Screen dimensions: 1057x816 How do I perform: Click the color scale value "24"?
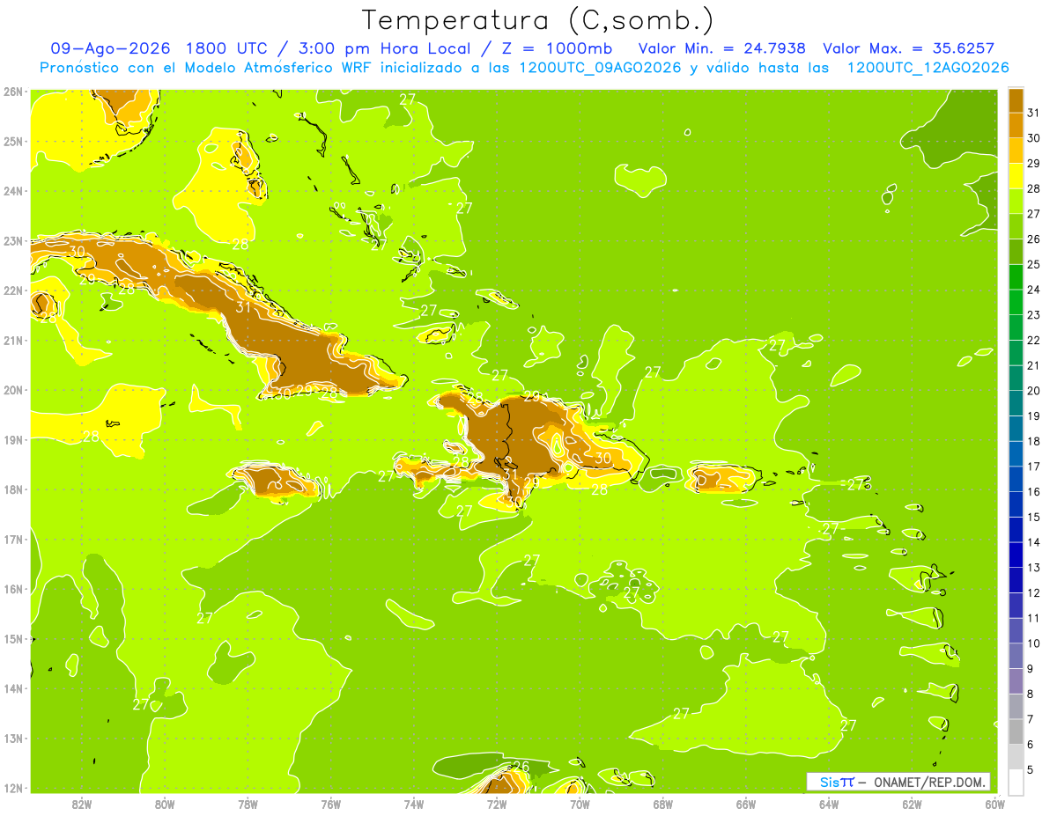1033,290
